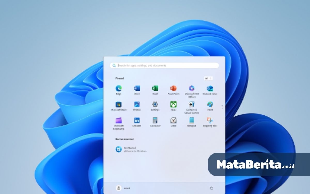The width and height of the screenshot is (310, 194).
Task: Launch the Calculator app
Action: click(155, 121)
